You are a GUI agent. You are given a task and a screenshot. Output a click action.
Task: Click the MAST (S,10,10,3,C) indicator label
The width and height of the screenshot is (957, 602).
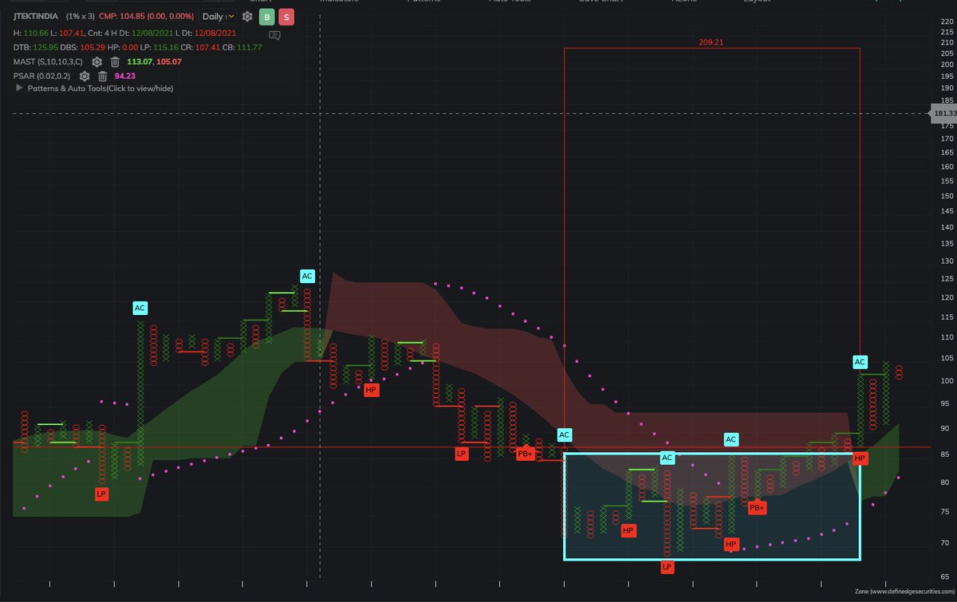tap(49, 61)
